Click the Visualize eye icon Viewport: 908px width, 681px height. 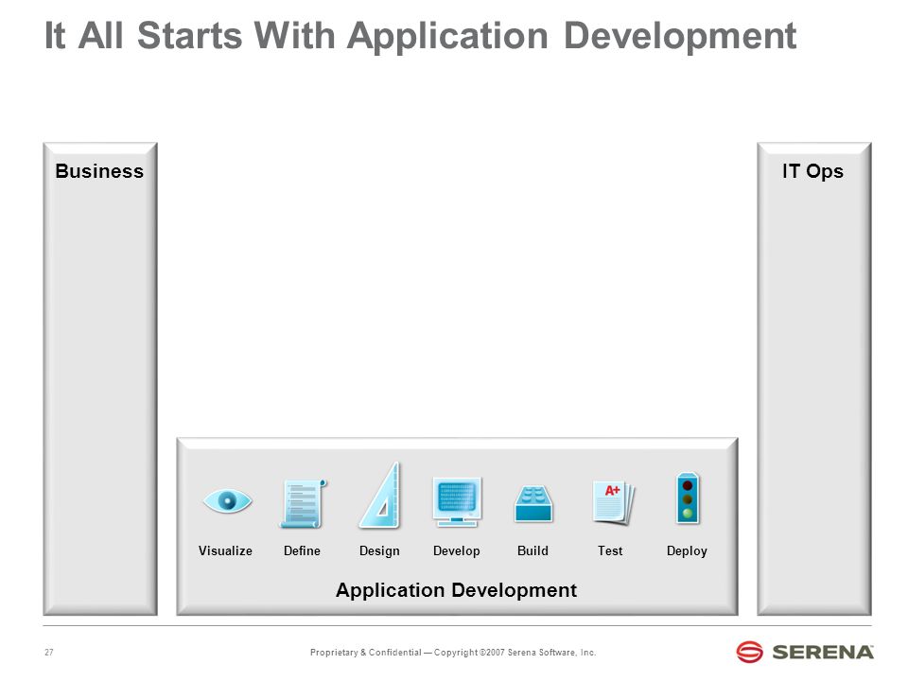[x=227, y=501]
